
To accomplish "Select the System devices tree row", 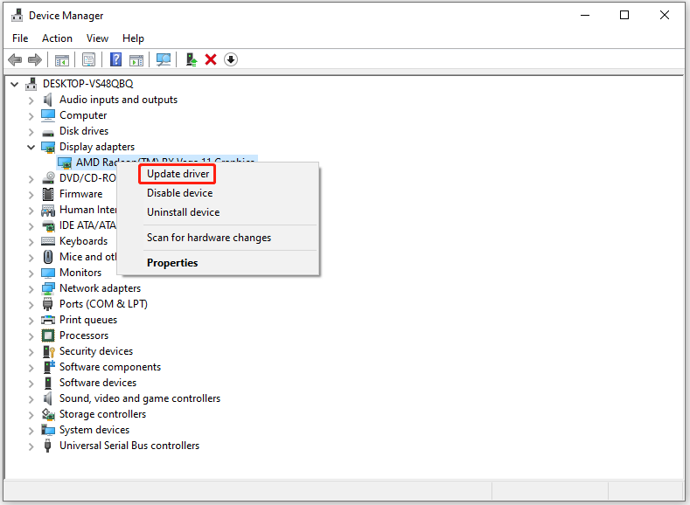I will click(x=94, y=430).
